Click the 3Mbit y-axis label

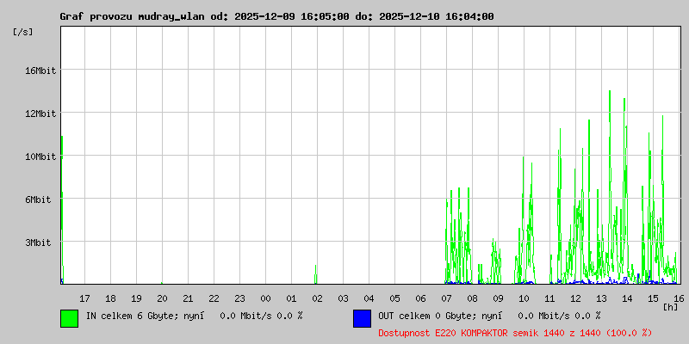click(x=38, y=243)
